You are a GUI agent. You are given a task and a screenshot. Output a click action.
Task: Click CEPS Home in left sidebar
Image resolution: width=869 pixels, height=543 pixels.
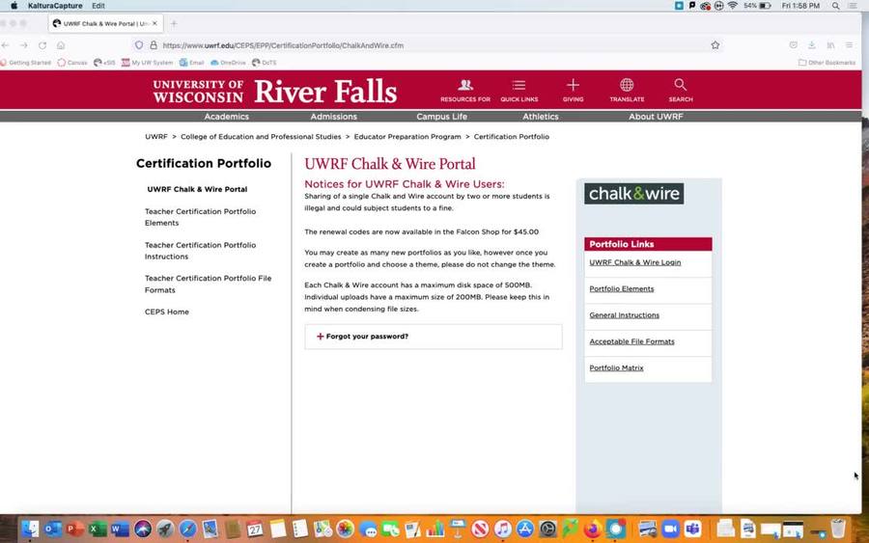pyautogui.click(x=167, y=312)
